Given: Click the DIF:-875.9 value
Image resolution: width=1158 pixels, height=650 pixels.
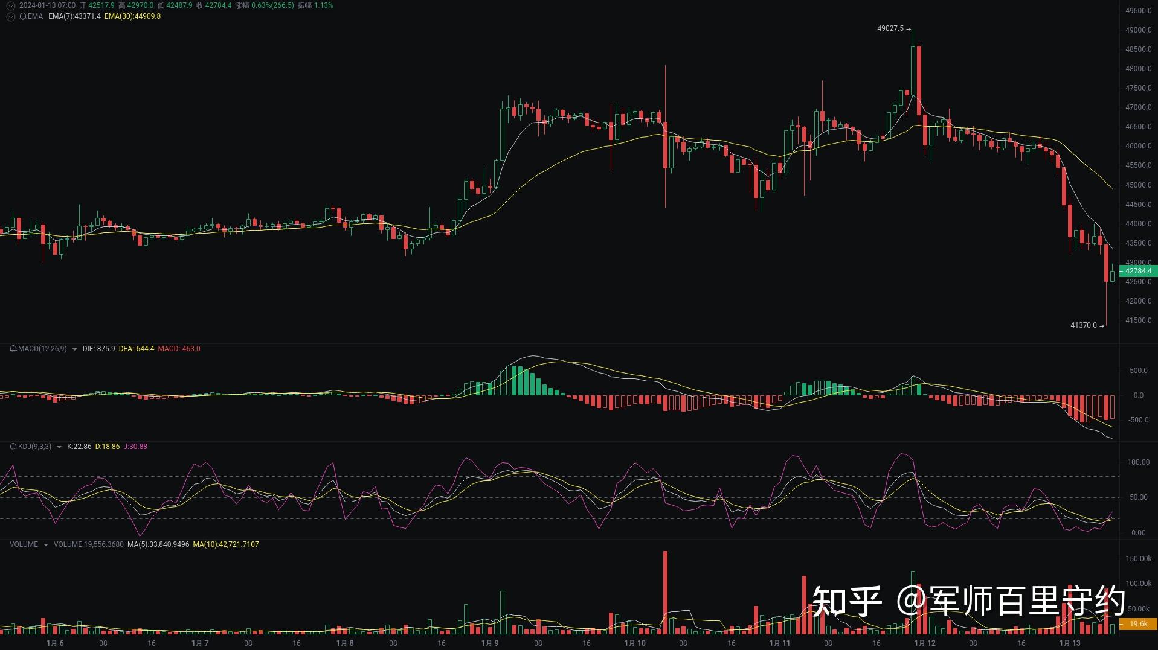Looking at the screenshot, I should coord(98,349).
